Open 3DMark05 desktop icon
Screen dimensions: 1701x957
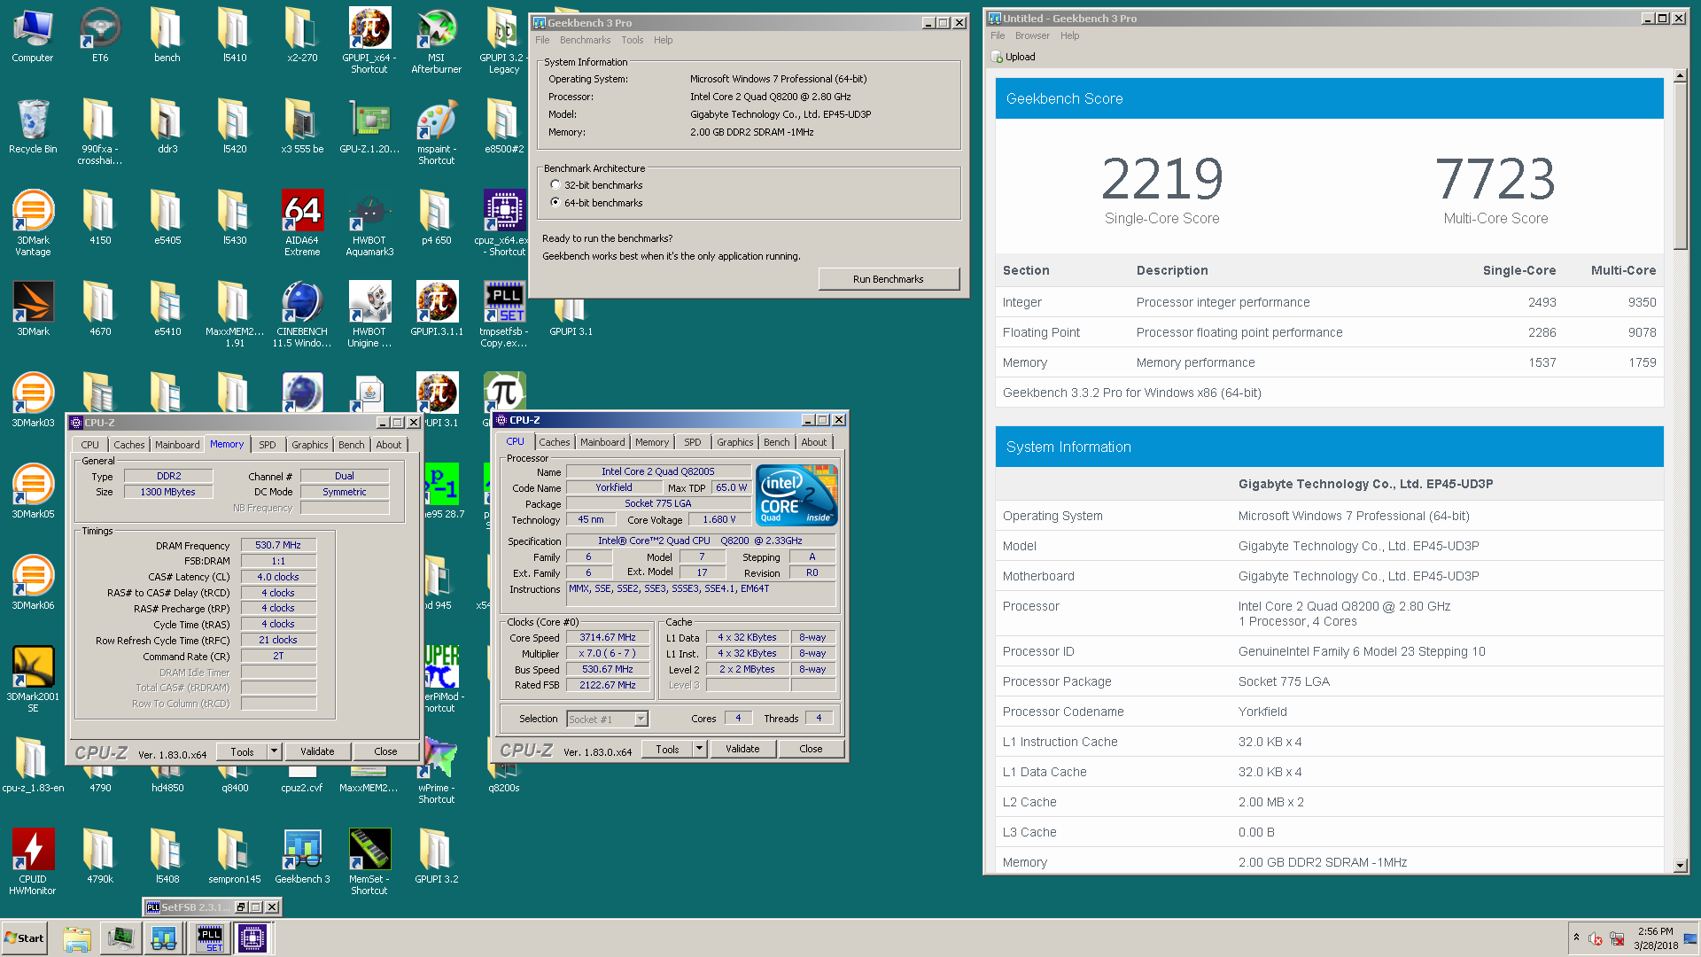[33, 492]
